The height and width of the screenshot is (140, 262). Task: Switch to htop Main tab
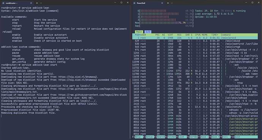point(139,32)
